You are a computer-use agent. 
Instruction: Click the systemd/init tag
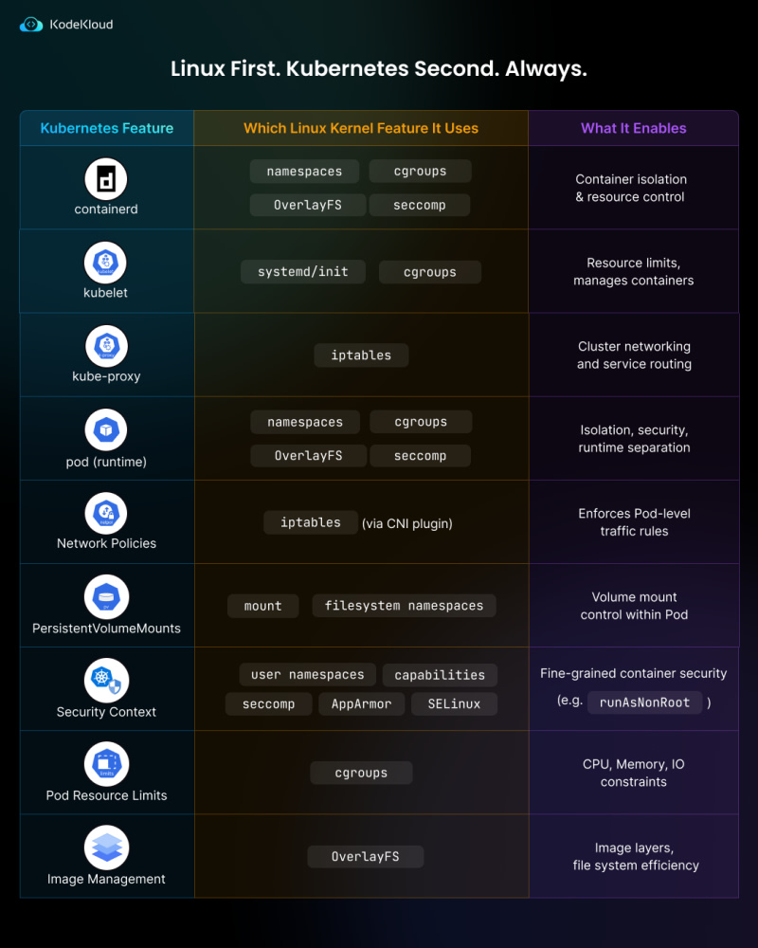303,272
